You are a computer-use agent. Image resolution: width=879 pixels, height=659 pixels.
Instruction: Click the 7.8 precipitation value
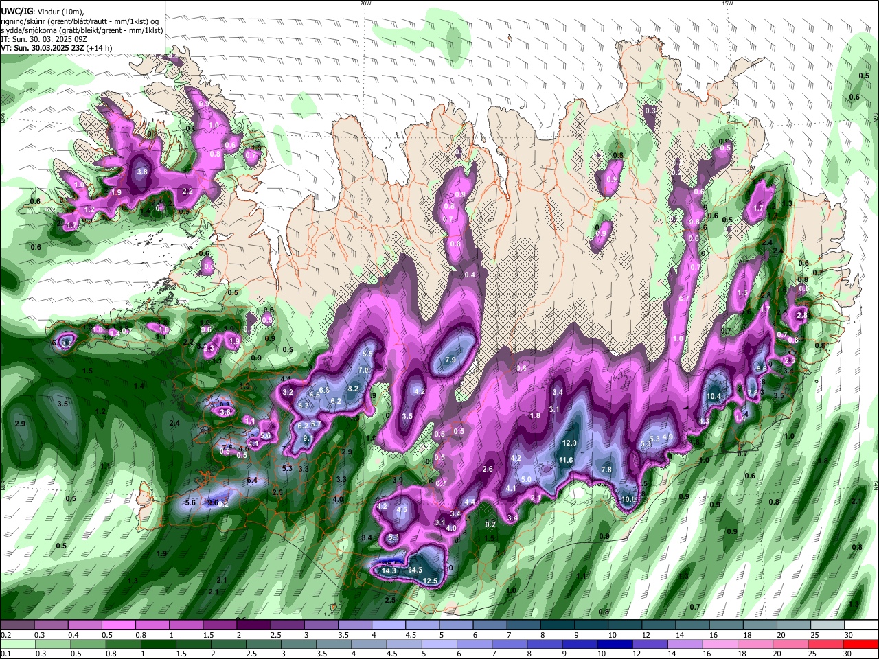pos(606,470)
